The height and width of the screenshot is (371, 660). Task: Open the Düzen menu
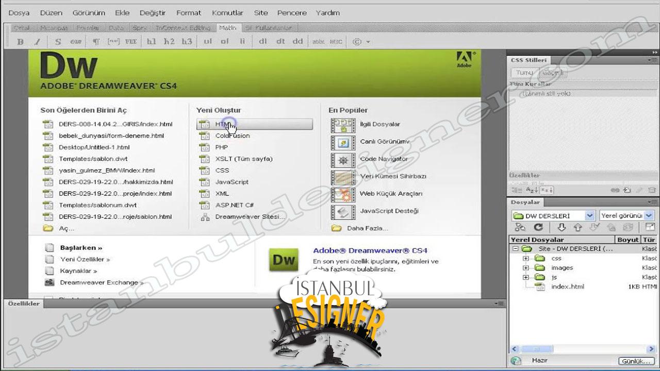51,12
